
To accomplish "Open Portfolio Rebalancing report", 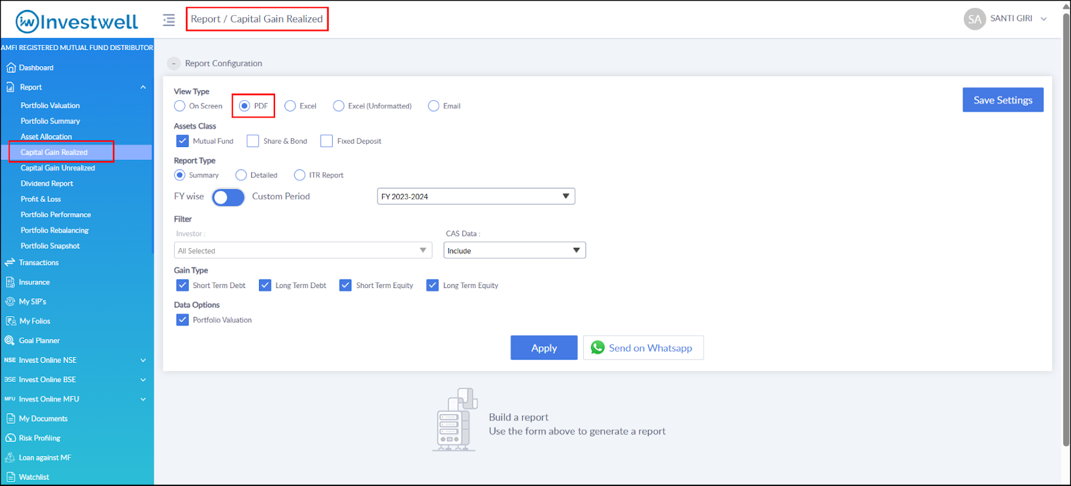I will click(x=54, y=230).
